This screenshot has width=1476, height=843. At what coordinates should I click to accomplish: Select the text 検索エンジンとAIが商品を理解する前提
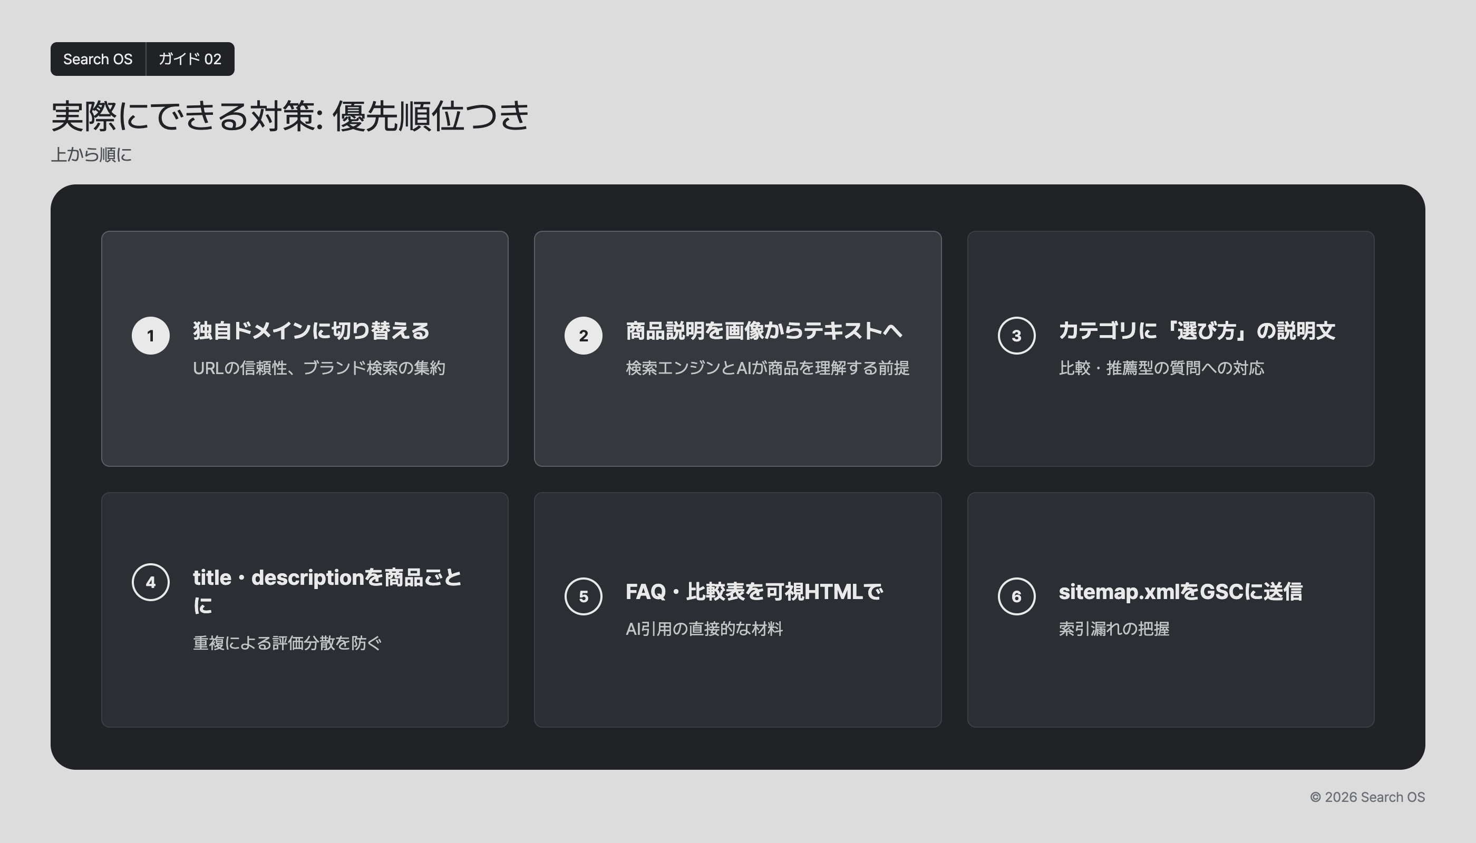(x=768, y=368)
